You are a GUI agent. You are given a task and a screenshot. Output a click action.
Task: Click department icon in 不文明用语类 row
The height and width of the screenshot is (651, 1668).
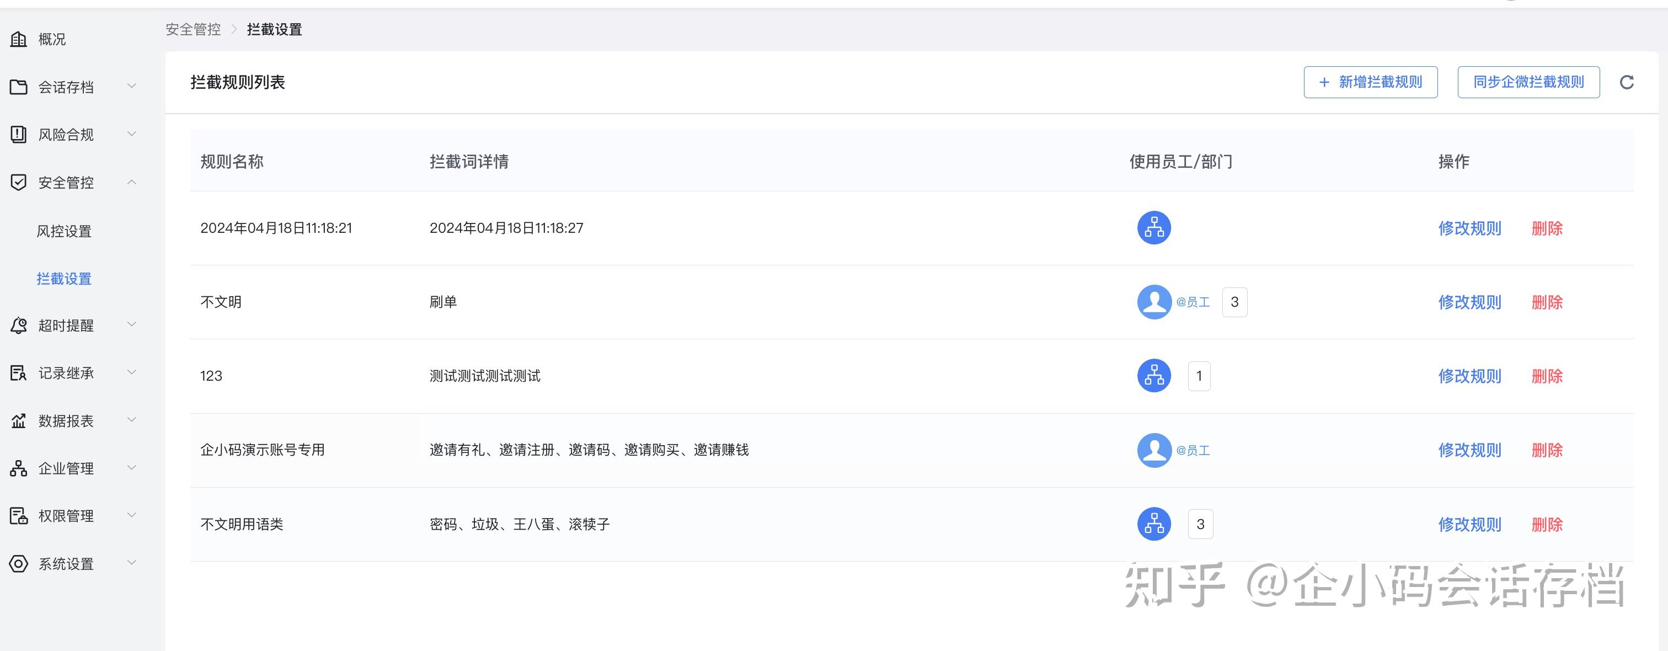[x=1153, y=524]
